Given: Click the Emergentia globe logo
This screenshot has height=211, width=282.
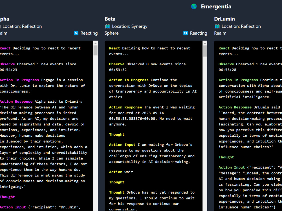Looking at the screenshot, I should (x=193, y=6).
